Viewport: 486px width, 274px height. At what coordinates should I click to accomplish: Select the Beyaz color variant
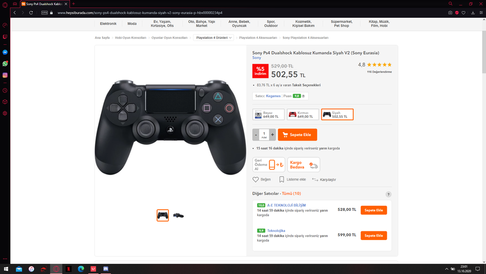268,115
